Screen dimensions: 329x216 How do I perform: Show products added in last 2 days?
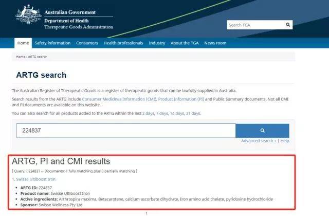[x=148, y=113]
